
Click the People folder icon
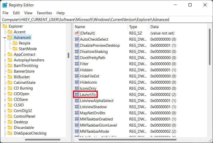[x=15, y=43]
